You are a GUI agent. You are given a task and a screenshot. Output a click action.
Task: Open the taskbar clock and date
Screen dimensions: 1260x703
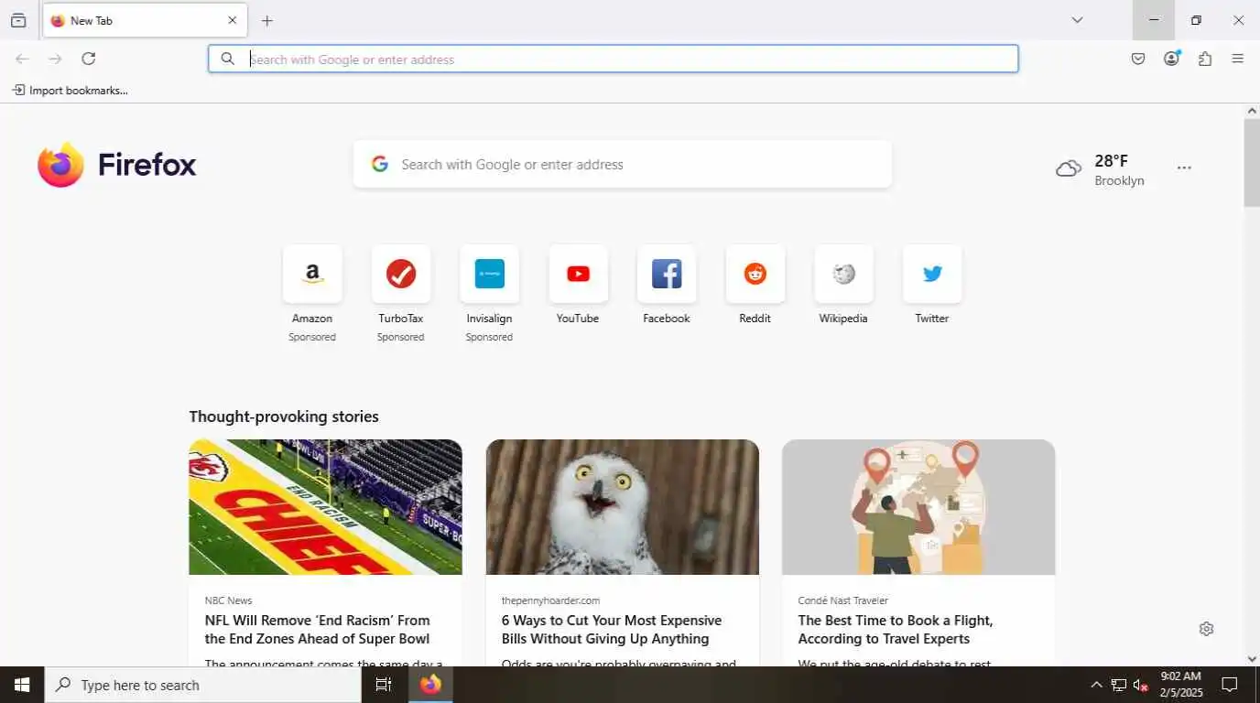[x=1181, y=685]
